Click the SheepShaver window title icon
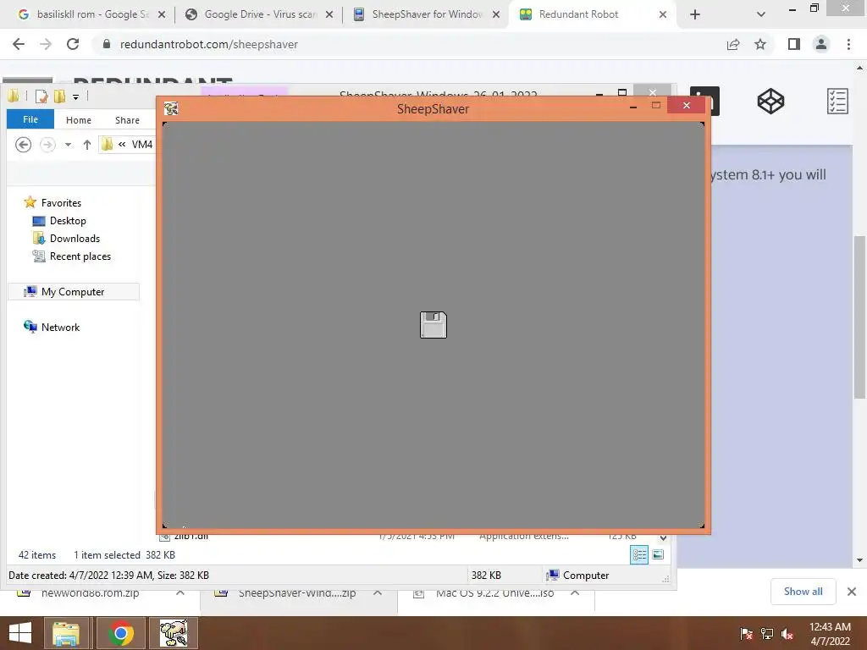This screenshot has width=867, height=650. click(171, 108)
